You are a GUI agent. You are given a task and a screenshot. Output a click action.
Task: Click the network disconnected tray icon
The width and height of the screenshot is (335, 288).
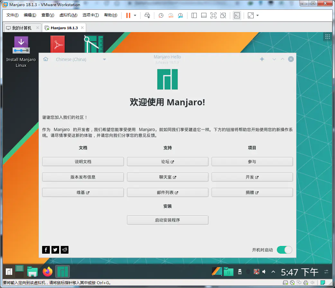point(256,272)
